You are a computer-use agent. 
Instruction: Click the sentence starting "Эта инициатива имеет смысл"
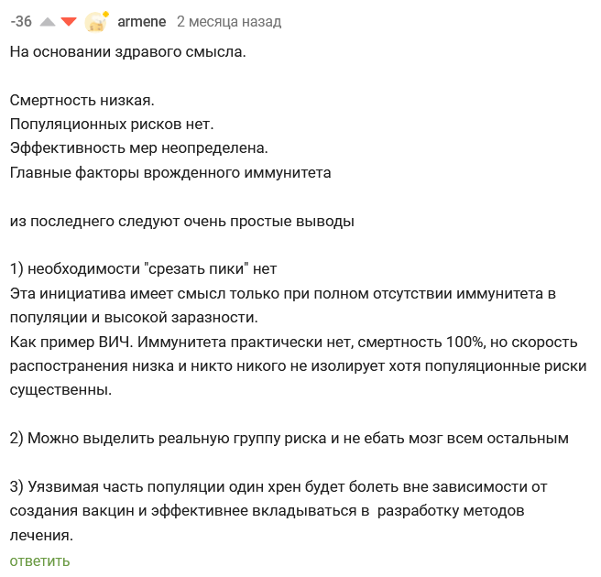coord(282,293)
